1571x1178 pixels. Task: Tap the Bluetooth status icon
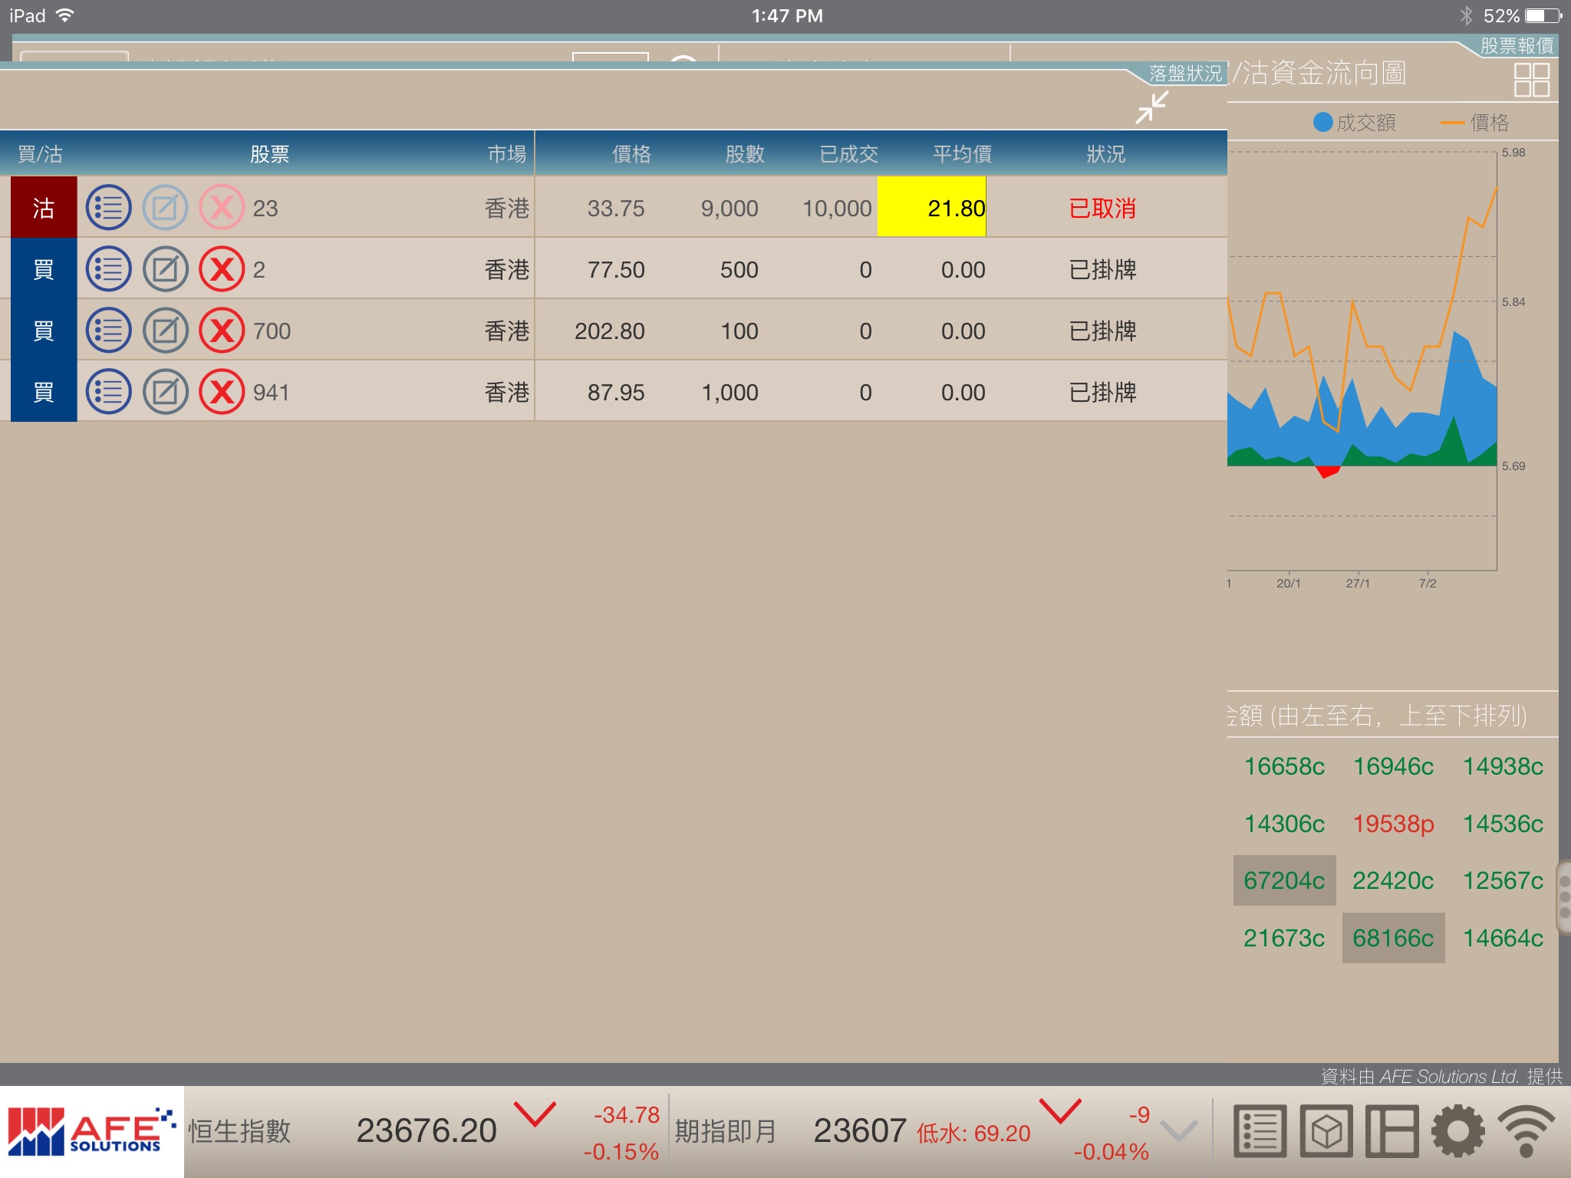1466,15
